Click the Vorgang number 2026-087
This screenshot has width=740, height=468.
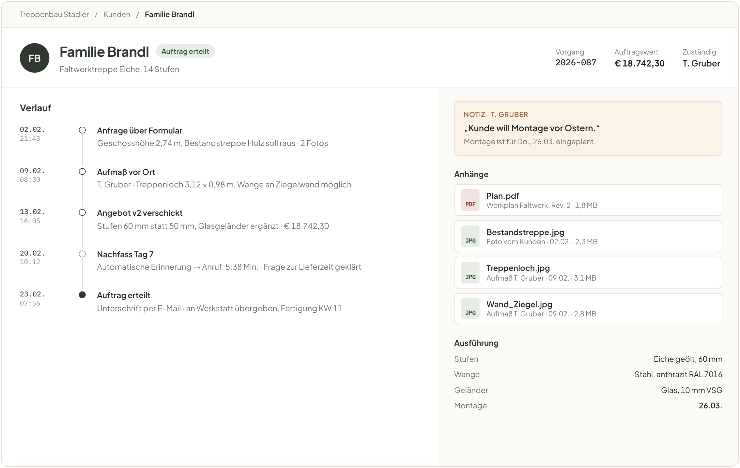click(576, 63)
